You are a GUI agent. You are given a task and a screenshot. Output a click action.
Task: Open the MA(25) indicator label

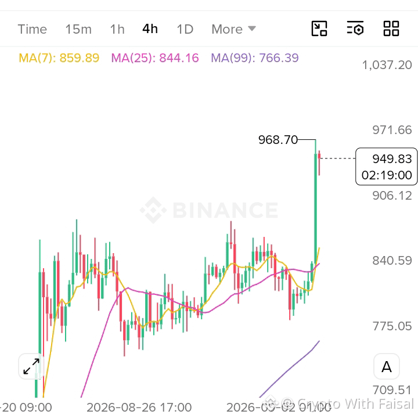click(155, 58)
